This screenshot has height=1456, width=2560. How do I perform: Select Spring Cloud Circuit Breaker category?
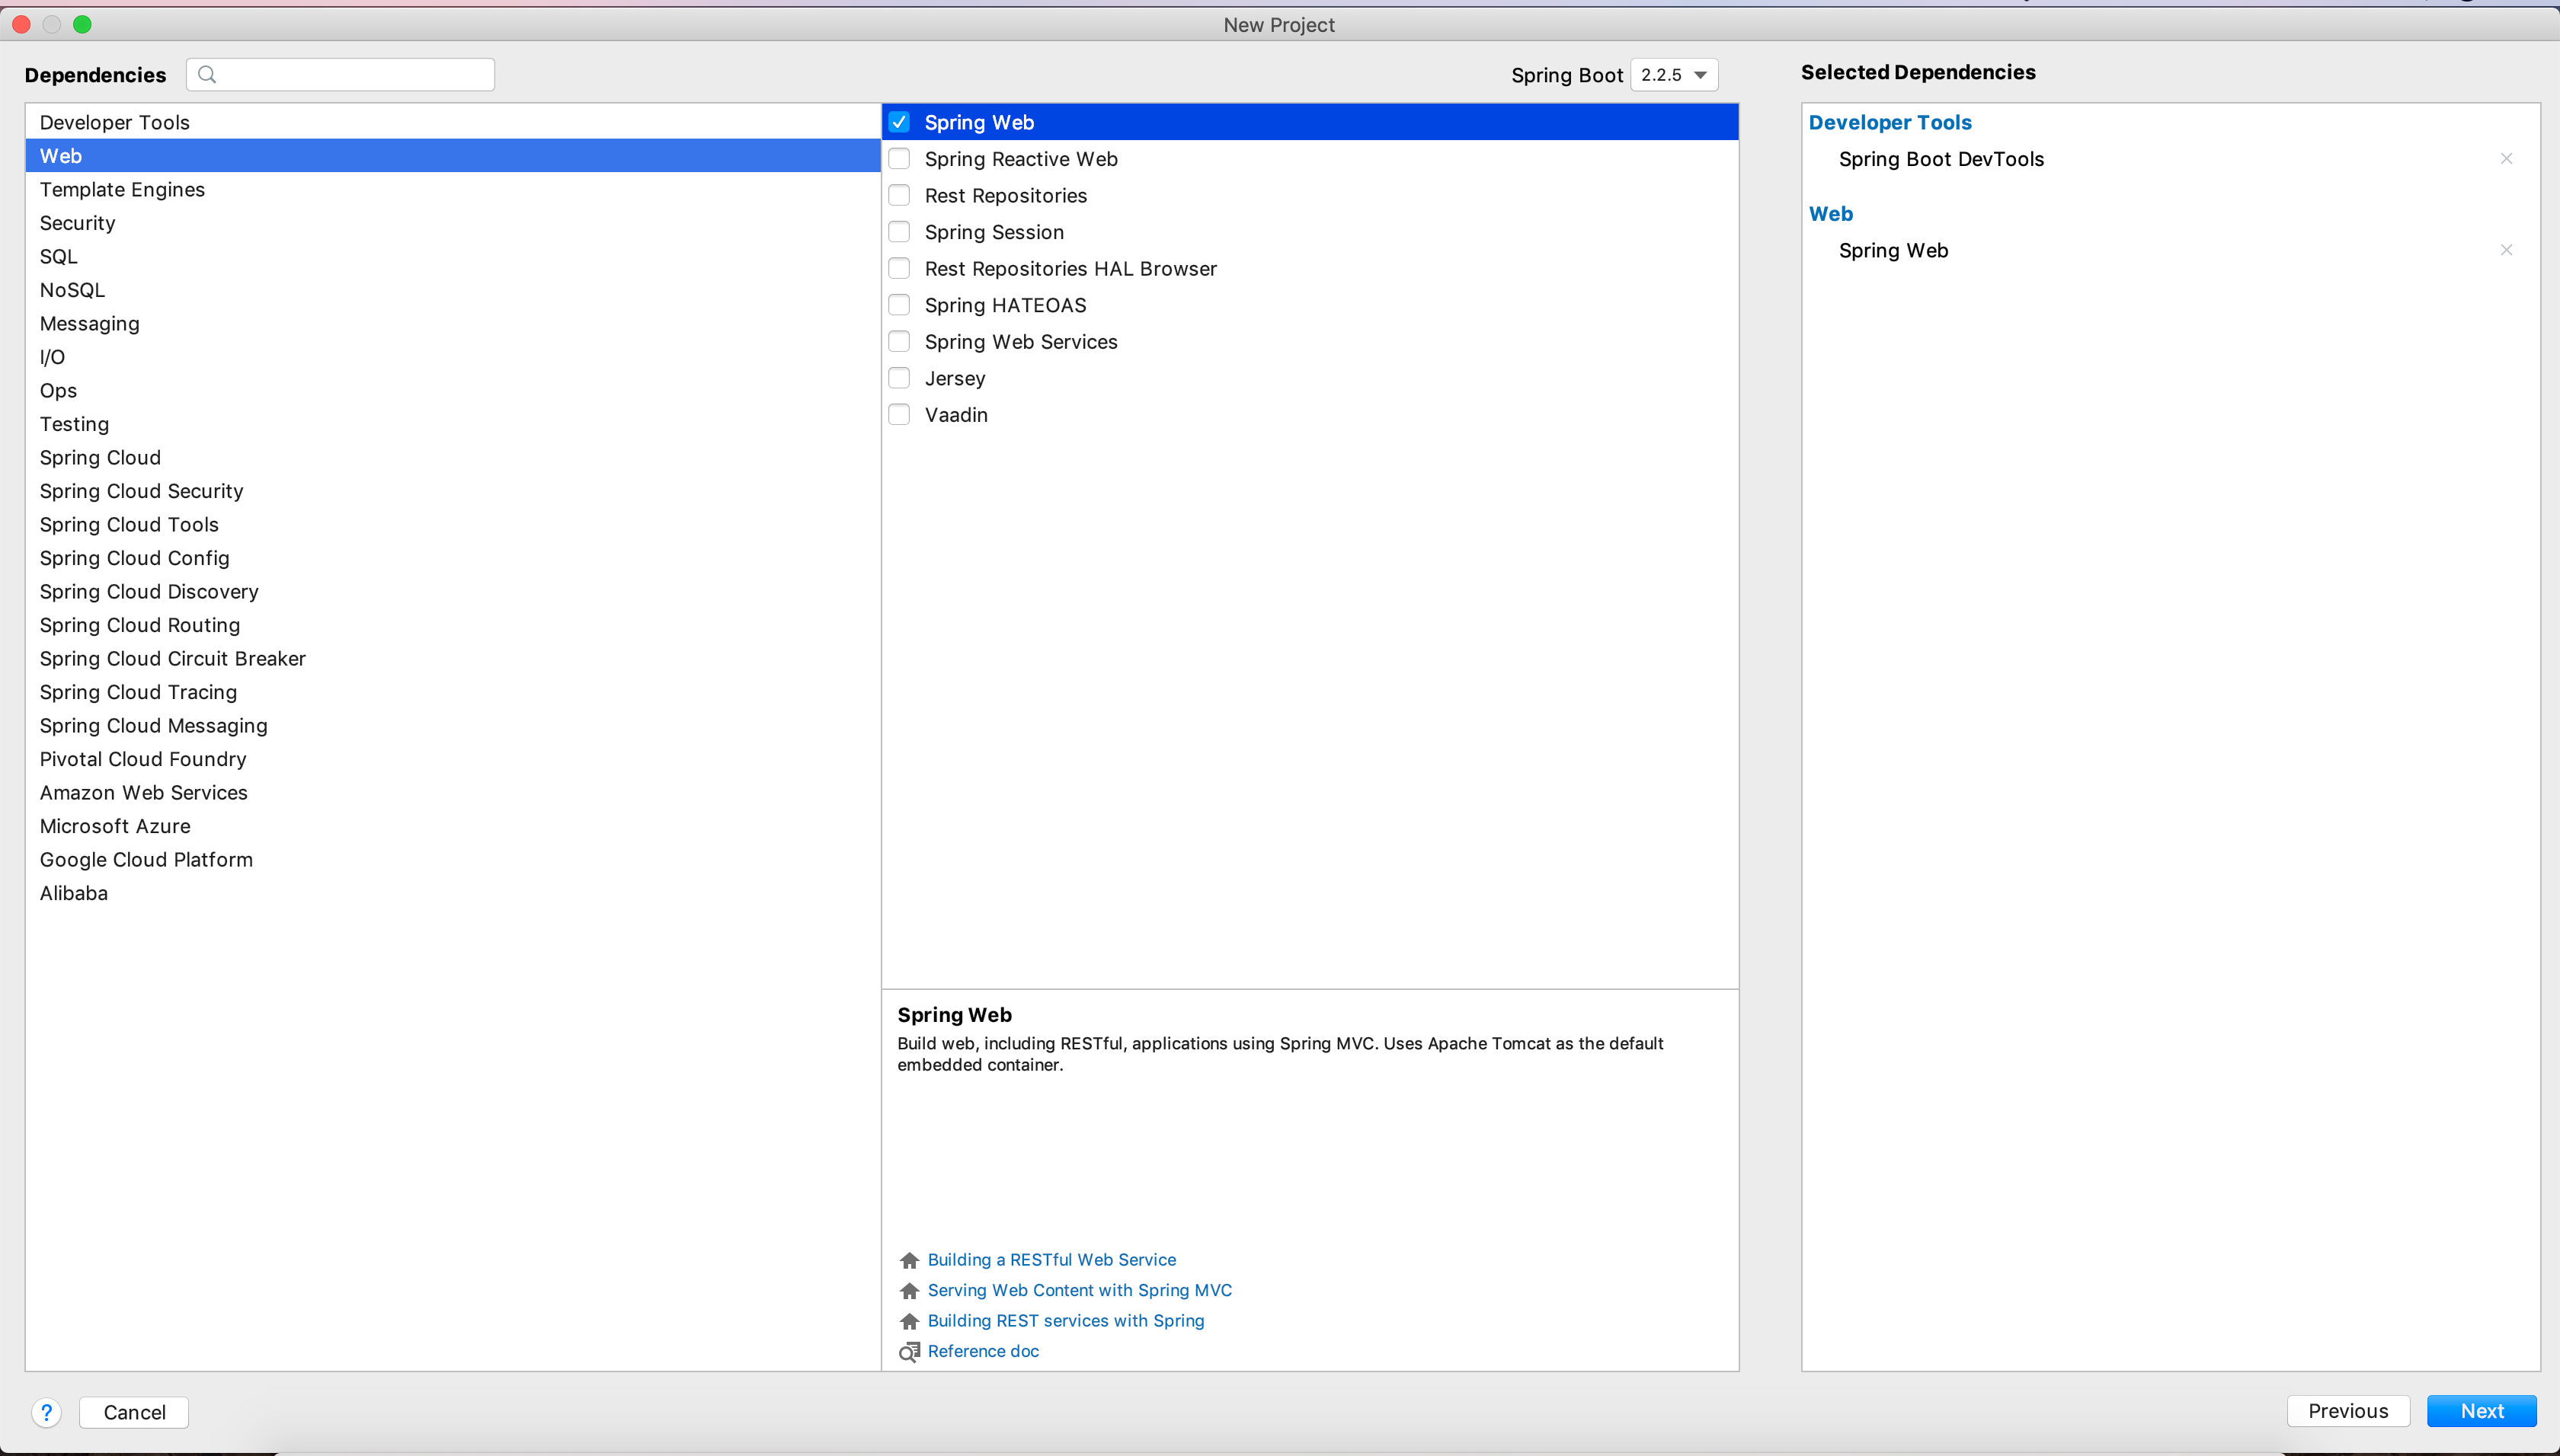[452, 658]
